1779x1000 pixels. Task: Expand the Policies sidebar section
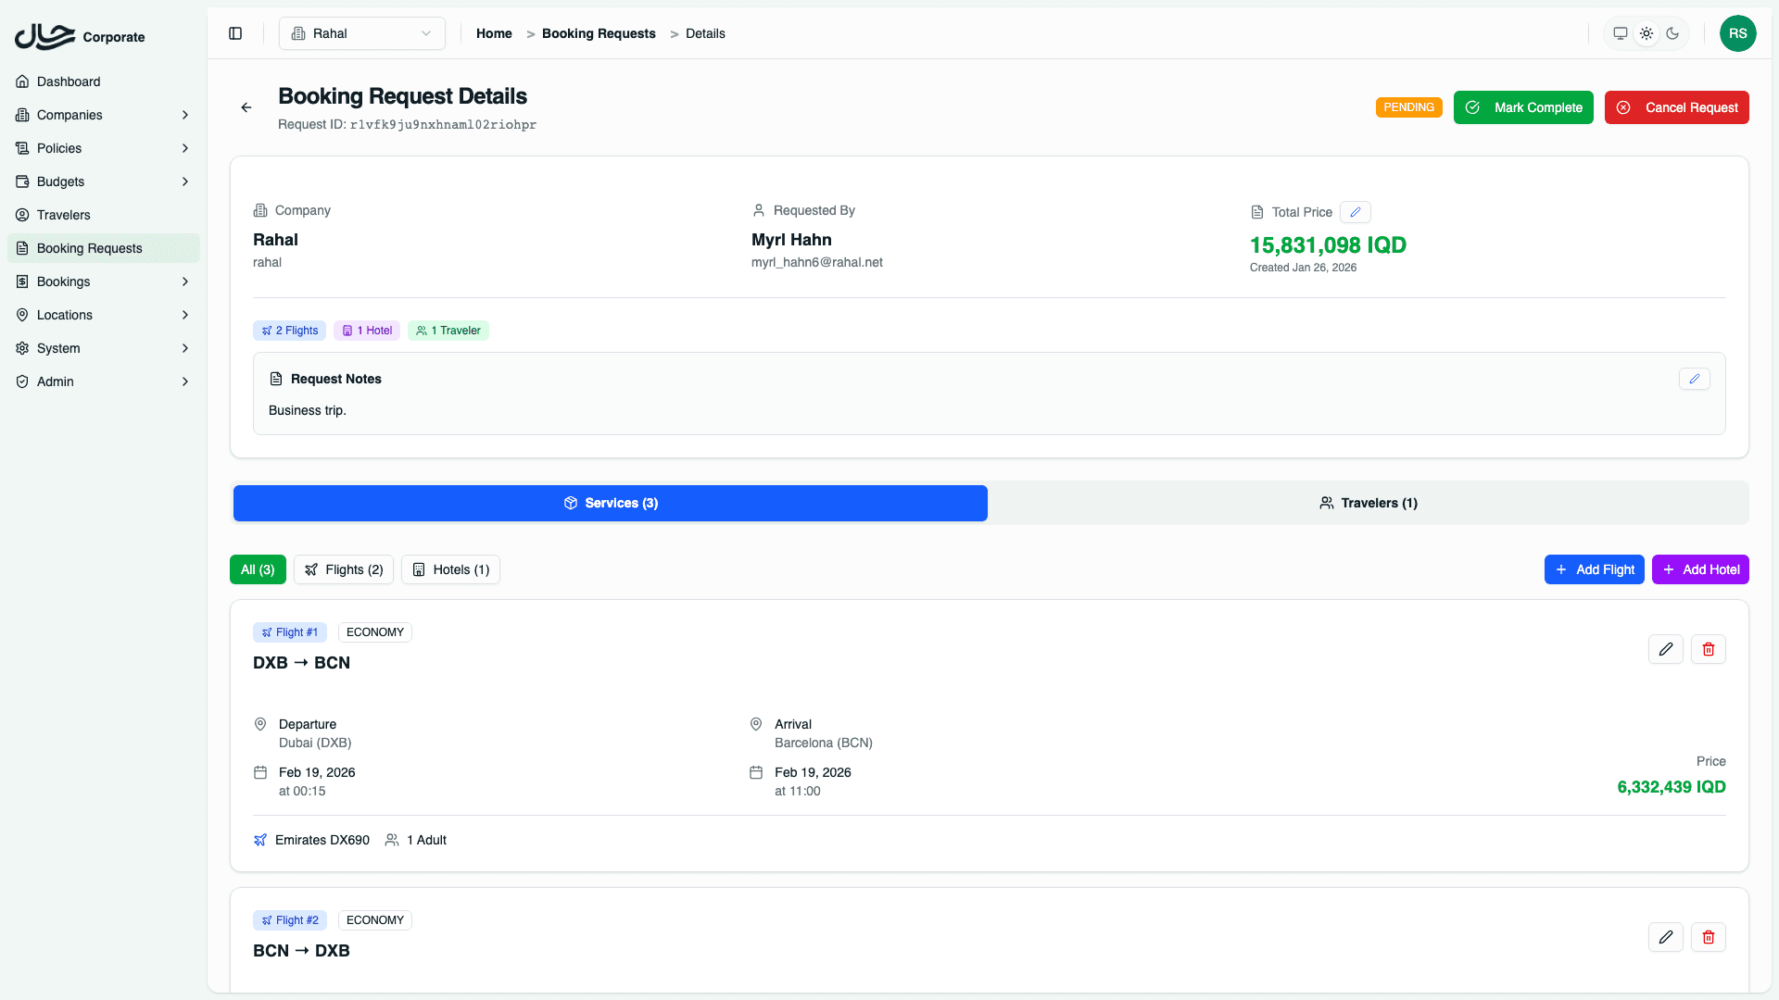(103, 148)
